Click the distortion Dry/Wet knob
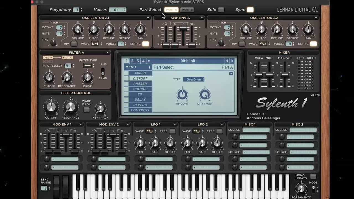Screen dimensions: 354x199 click(205, 95)
